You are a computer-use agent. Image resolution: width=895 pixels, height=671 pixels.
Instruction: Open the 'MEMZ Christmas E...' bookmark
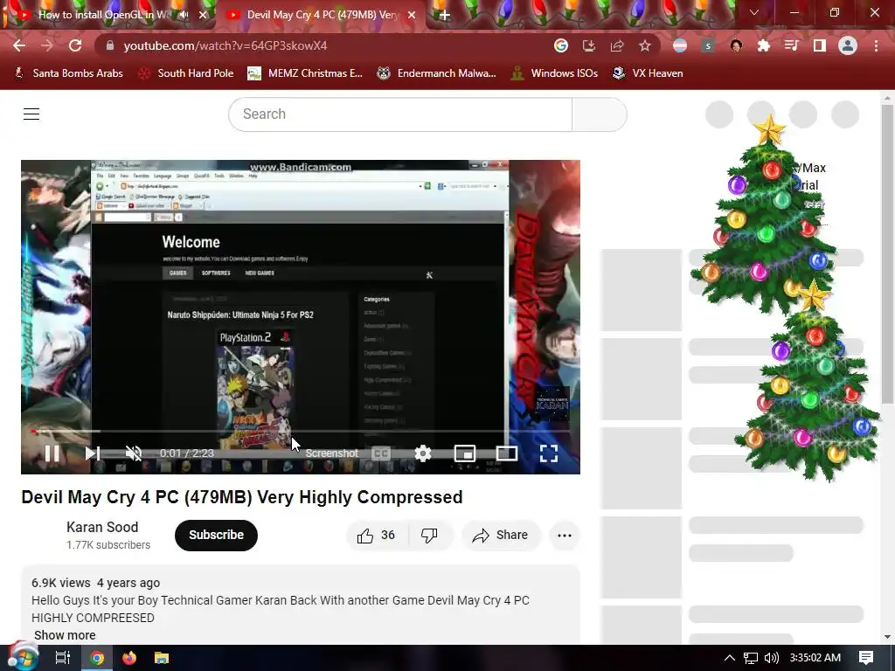point(305,73)
